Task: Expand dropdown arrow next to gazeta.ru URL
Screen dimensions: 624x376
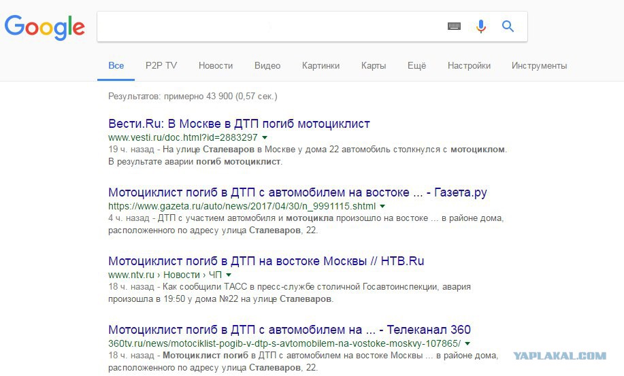Action: 382,206
